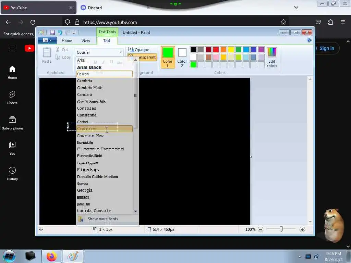Open the Edit colors dialog

tap(272, 57)
